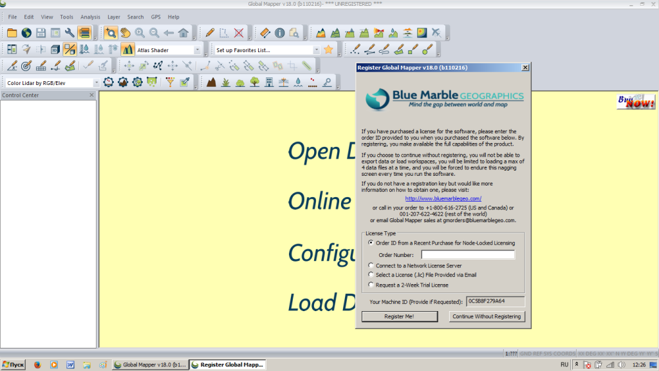Open the bluemarblegeo.com link
Screen dimensions: 659x371
click(443, 198)
